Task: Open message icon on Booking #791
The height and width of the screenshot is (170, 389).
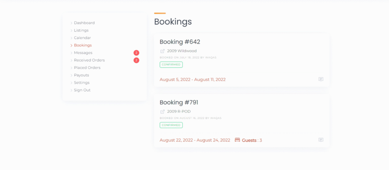Action: (321, 140)
